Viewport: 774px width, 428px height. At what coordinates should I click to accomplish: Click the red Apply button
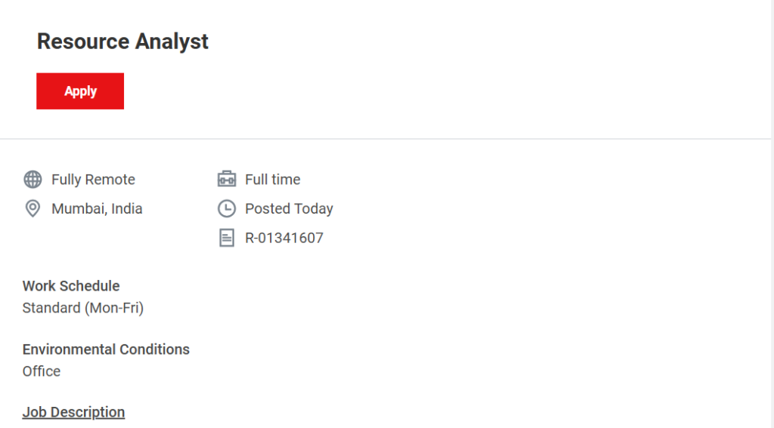(80, 91)
